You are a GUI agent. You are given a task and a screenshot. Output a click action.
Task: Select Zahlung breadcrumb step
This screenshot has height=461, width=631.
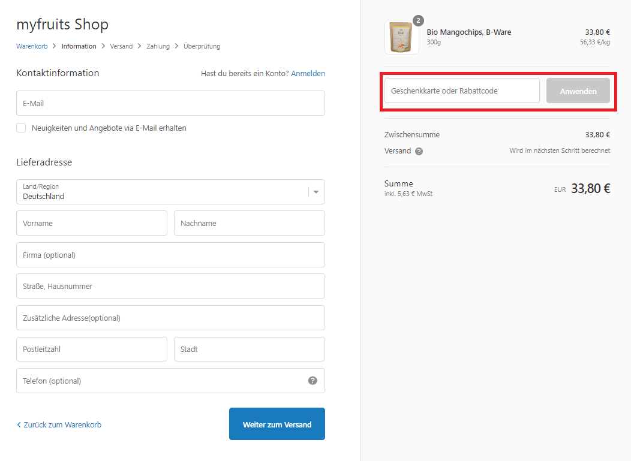(158, 46)
